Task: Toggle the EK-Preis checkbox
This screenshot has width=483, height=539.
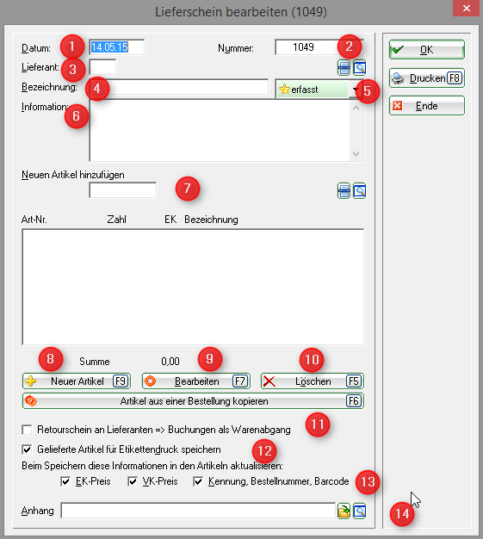Action: coord(65,481)
